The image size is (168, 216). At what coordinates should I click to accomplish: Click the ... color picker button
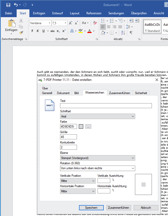pos(88,127)
